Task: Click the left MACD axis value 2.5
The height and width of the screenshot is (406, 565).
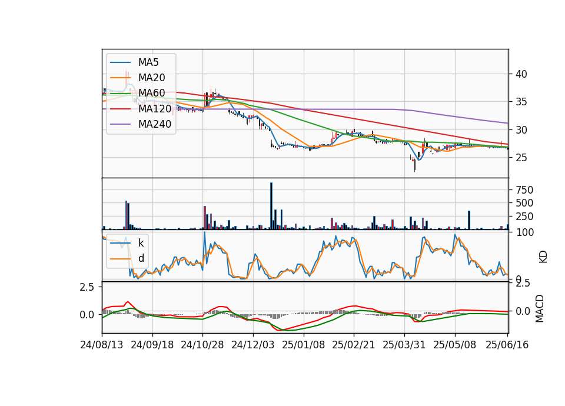Action: pos(87,287)
